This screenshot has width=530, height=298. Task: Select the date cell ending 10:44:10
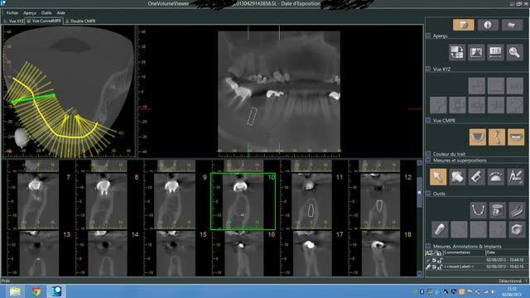click(x=505, y=260)
